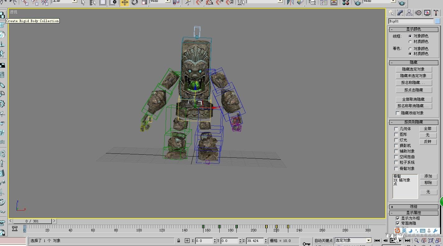
Task: Collapse the 按类别隐藏 rollout
Action: (x=413, y=122)
